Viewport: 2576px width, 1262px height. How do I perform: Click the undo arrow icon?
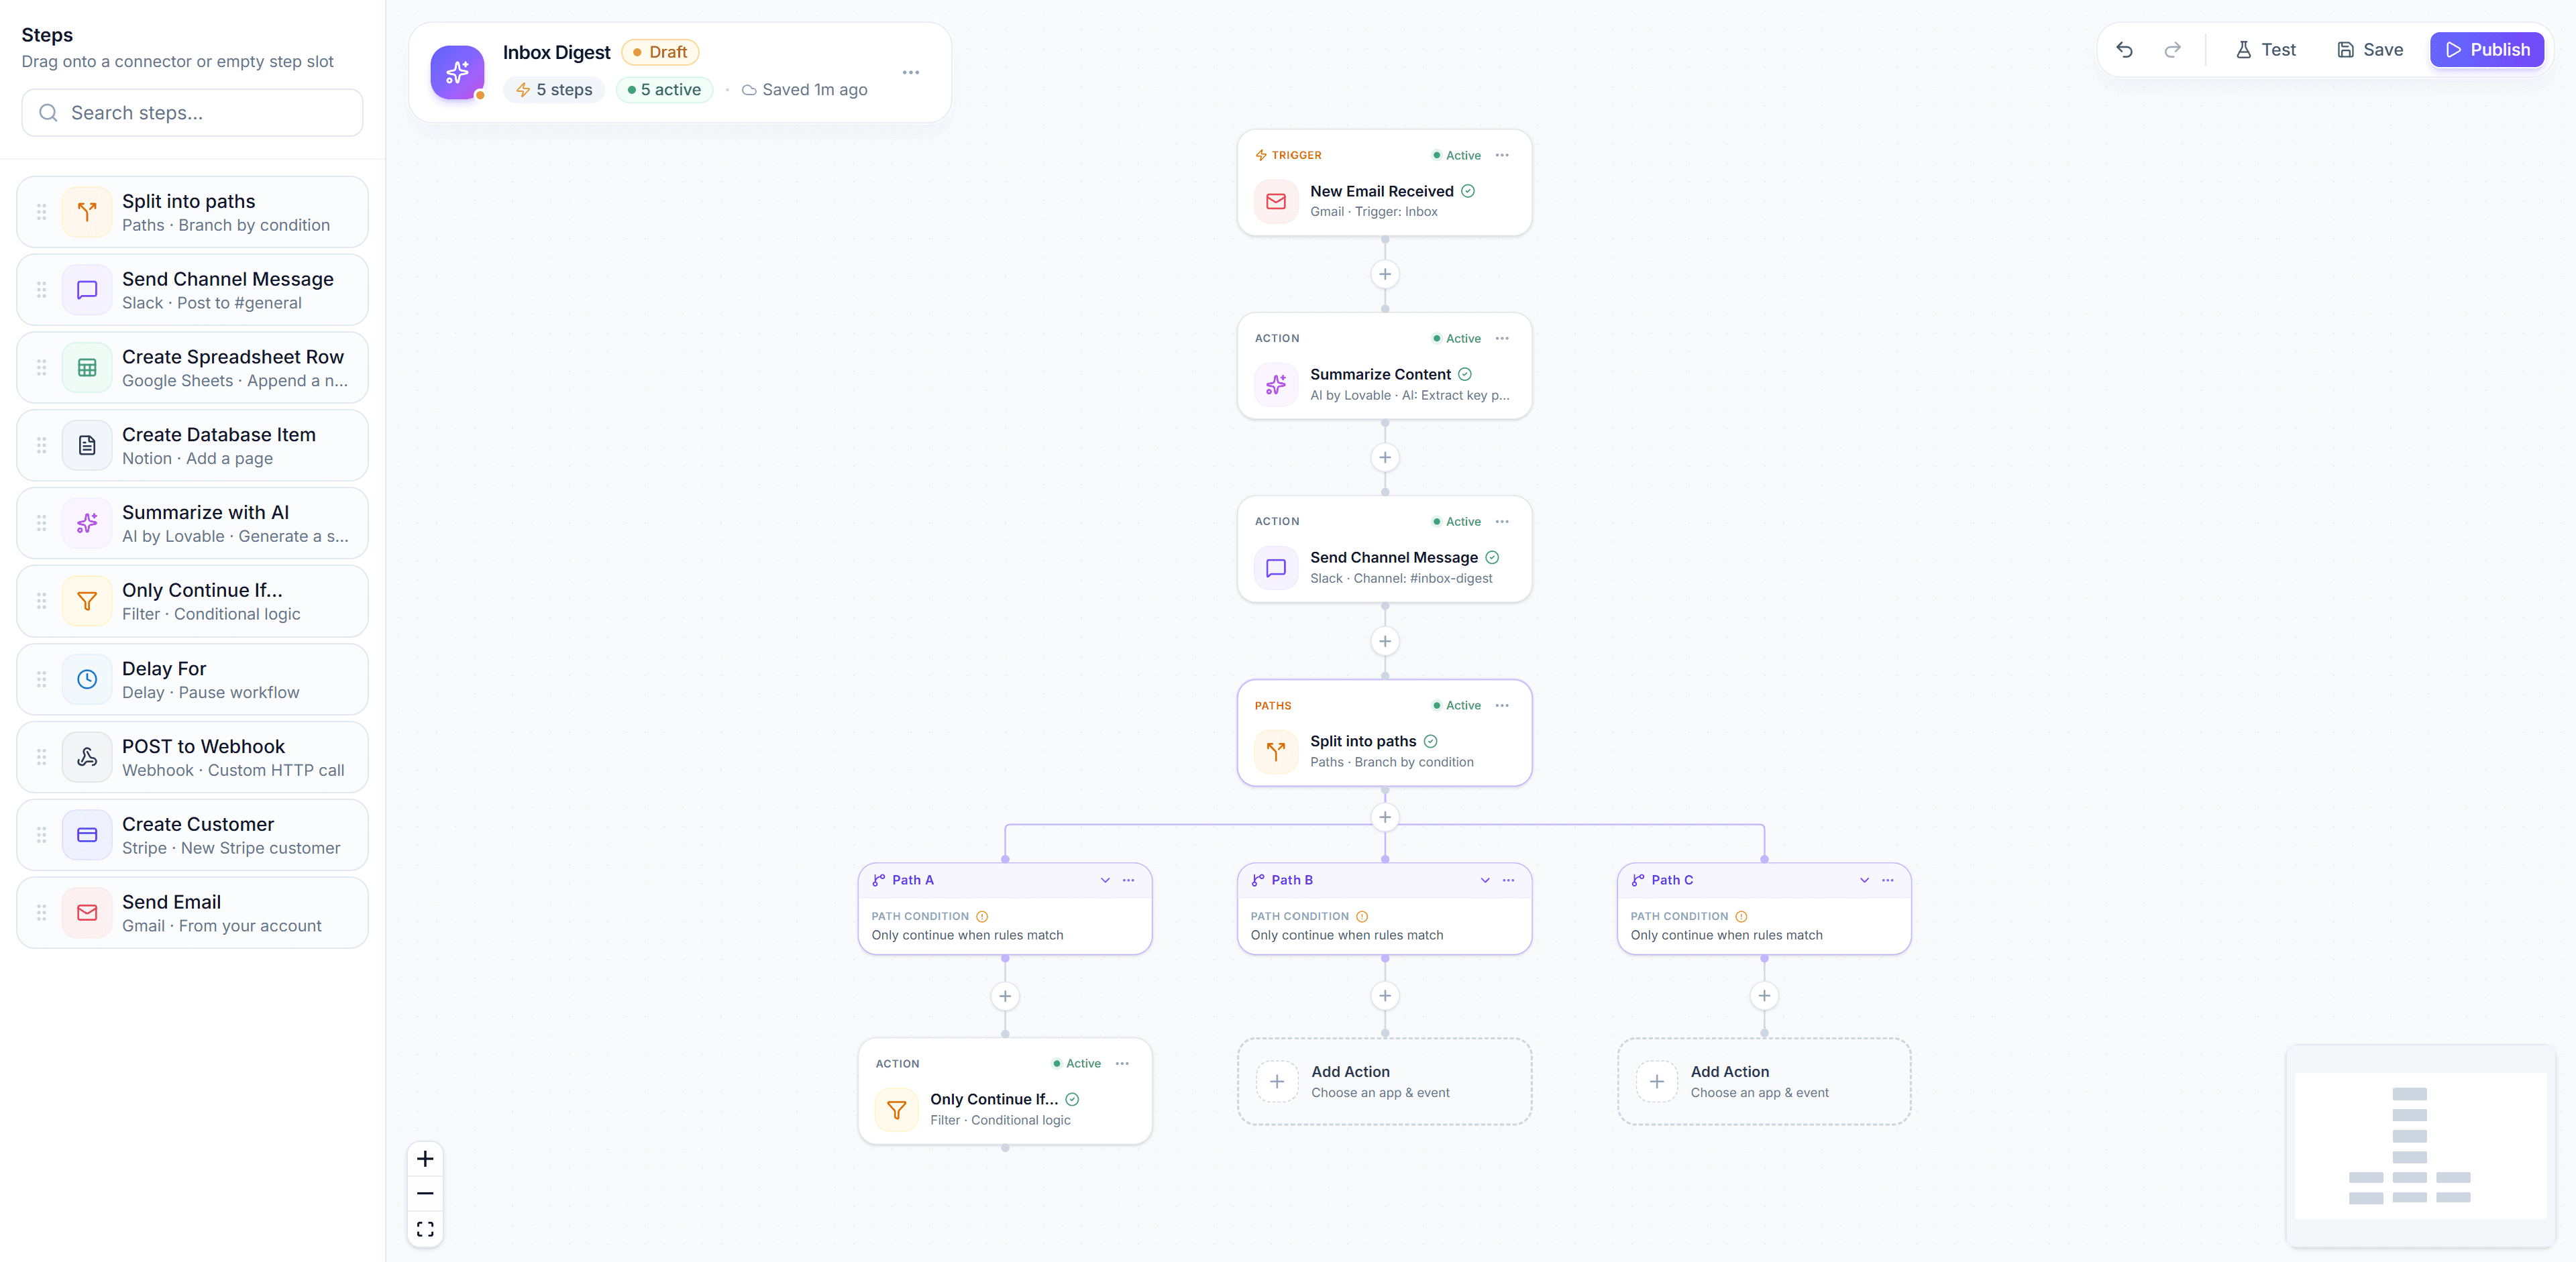[x=2124, y=50]
